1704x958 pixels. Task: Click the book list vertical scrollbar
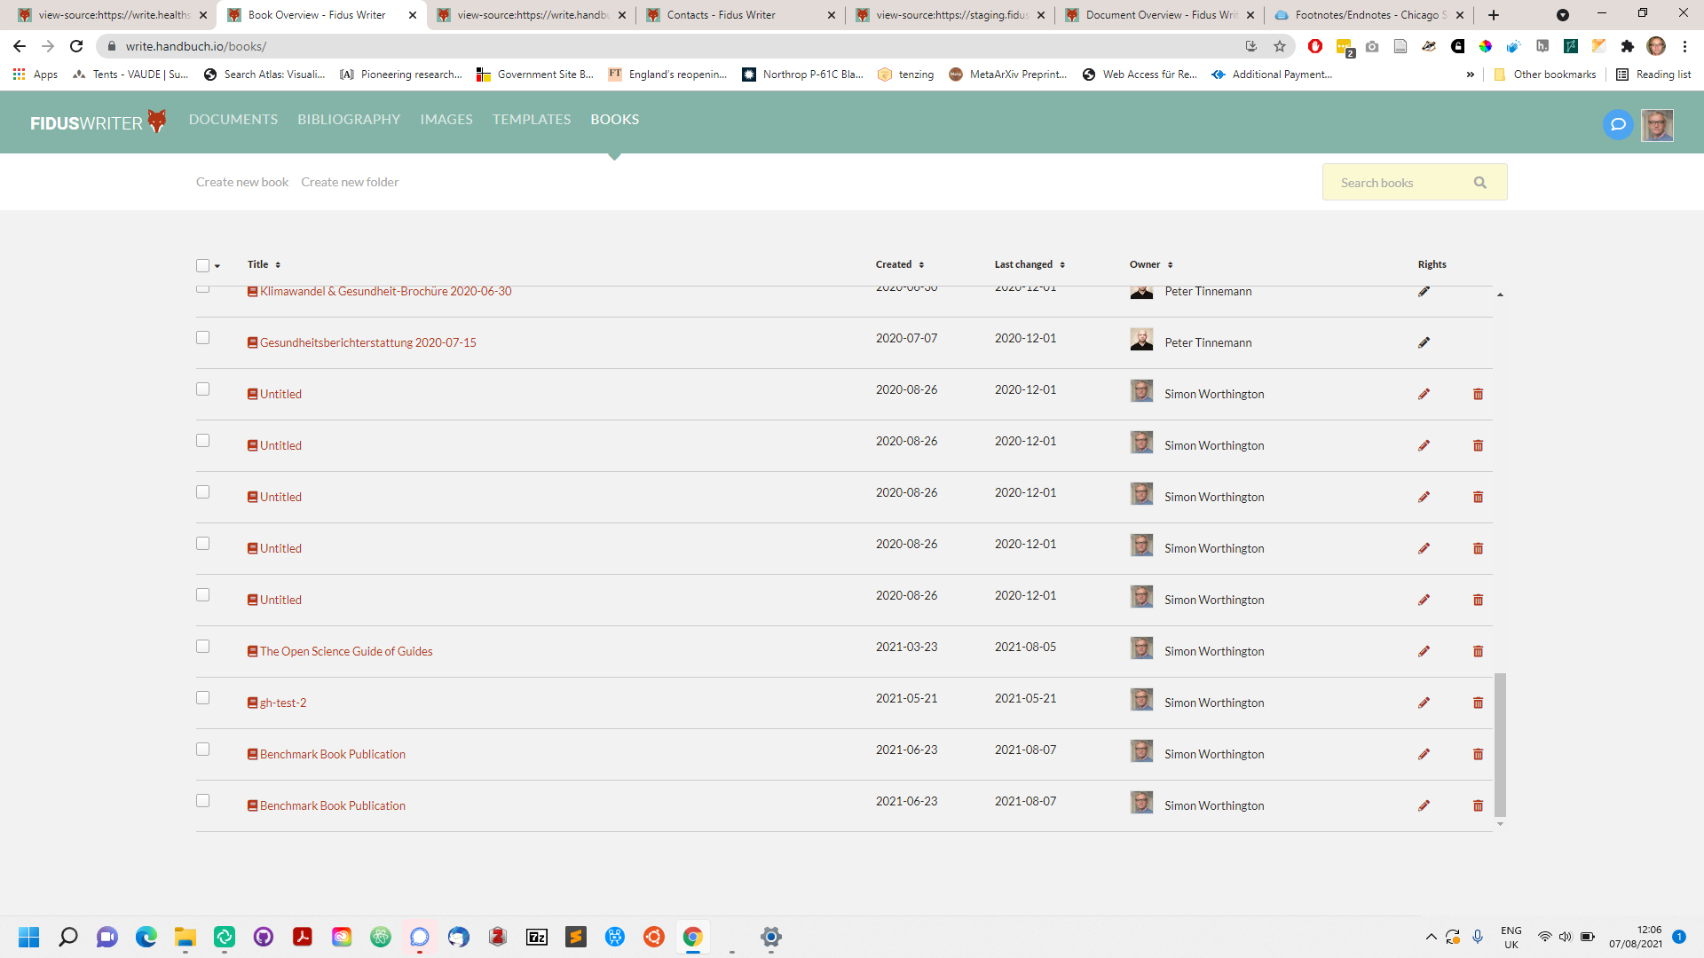[x=1500, y=743]
